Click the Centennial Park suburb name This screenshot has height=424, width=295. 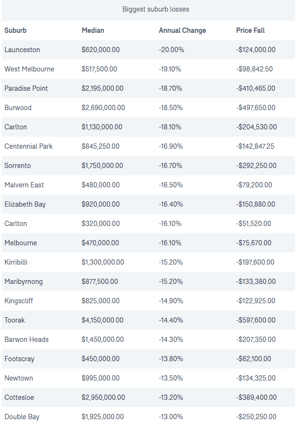[28, 146]
